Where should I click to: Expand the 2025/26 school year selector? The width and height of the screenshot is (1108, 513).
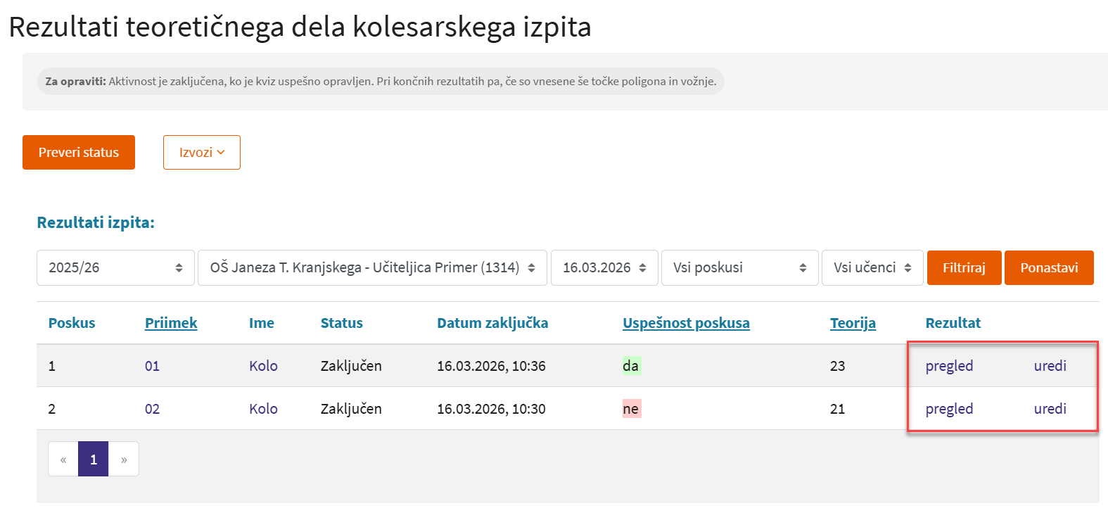tap(115, 267)
